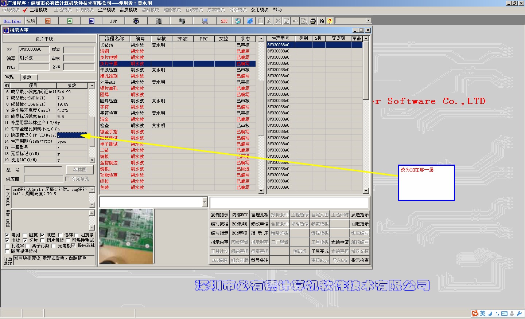
Task: Open the 工程模块 menu
Action: pos(39,10)
